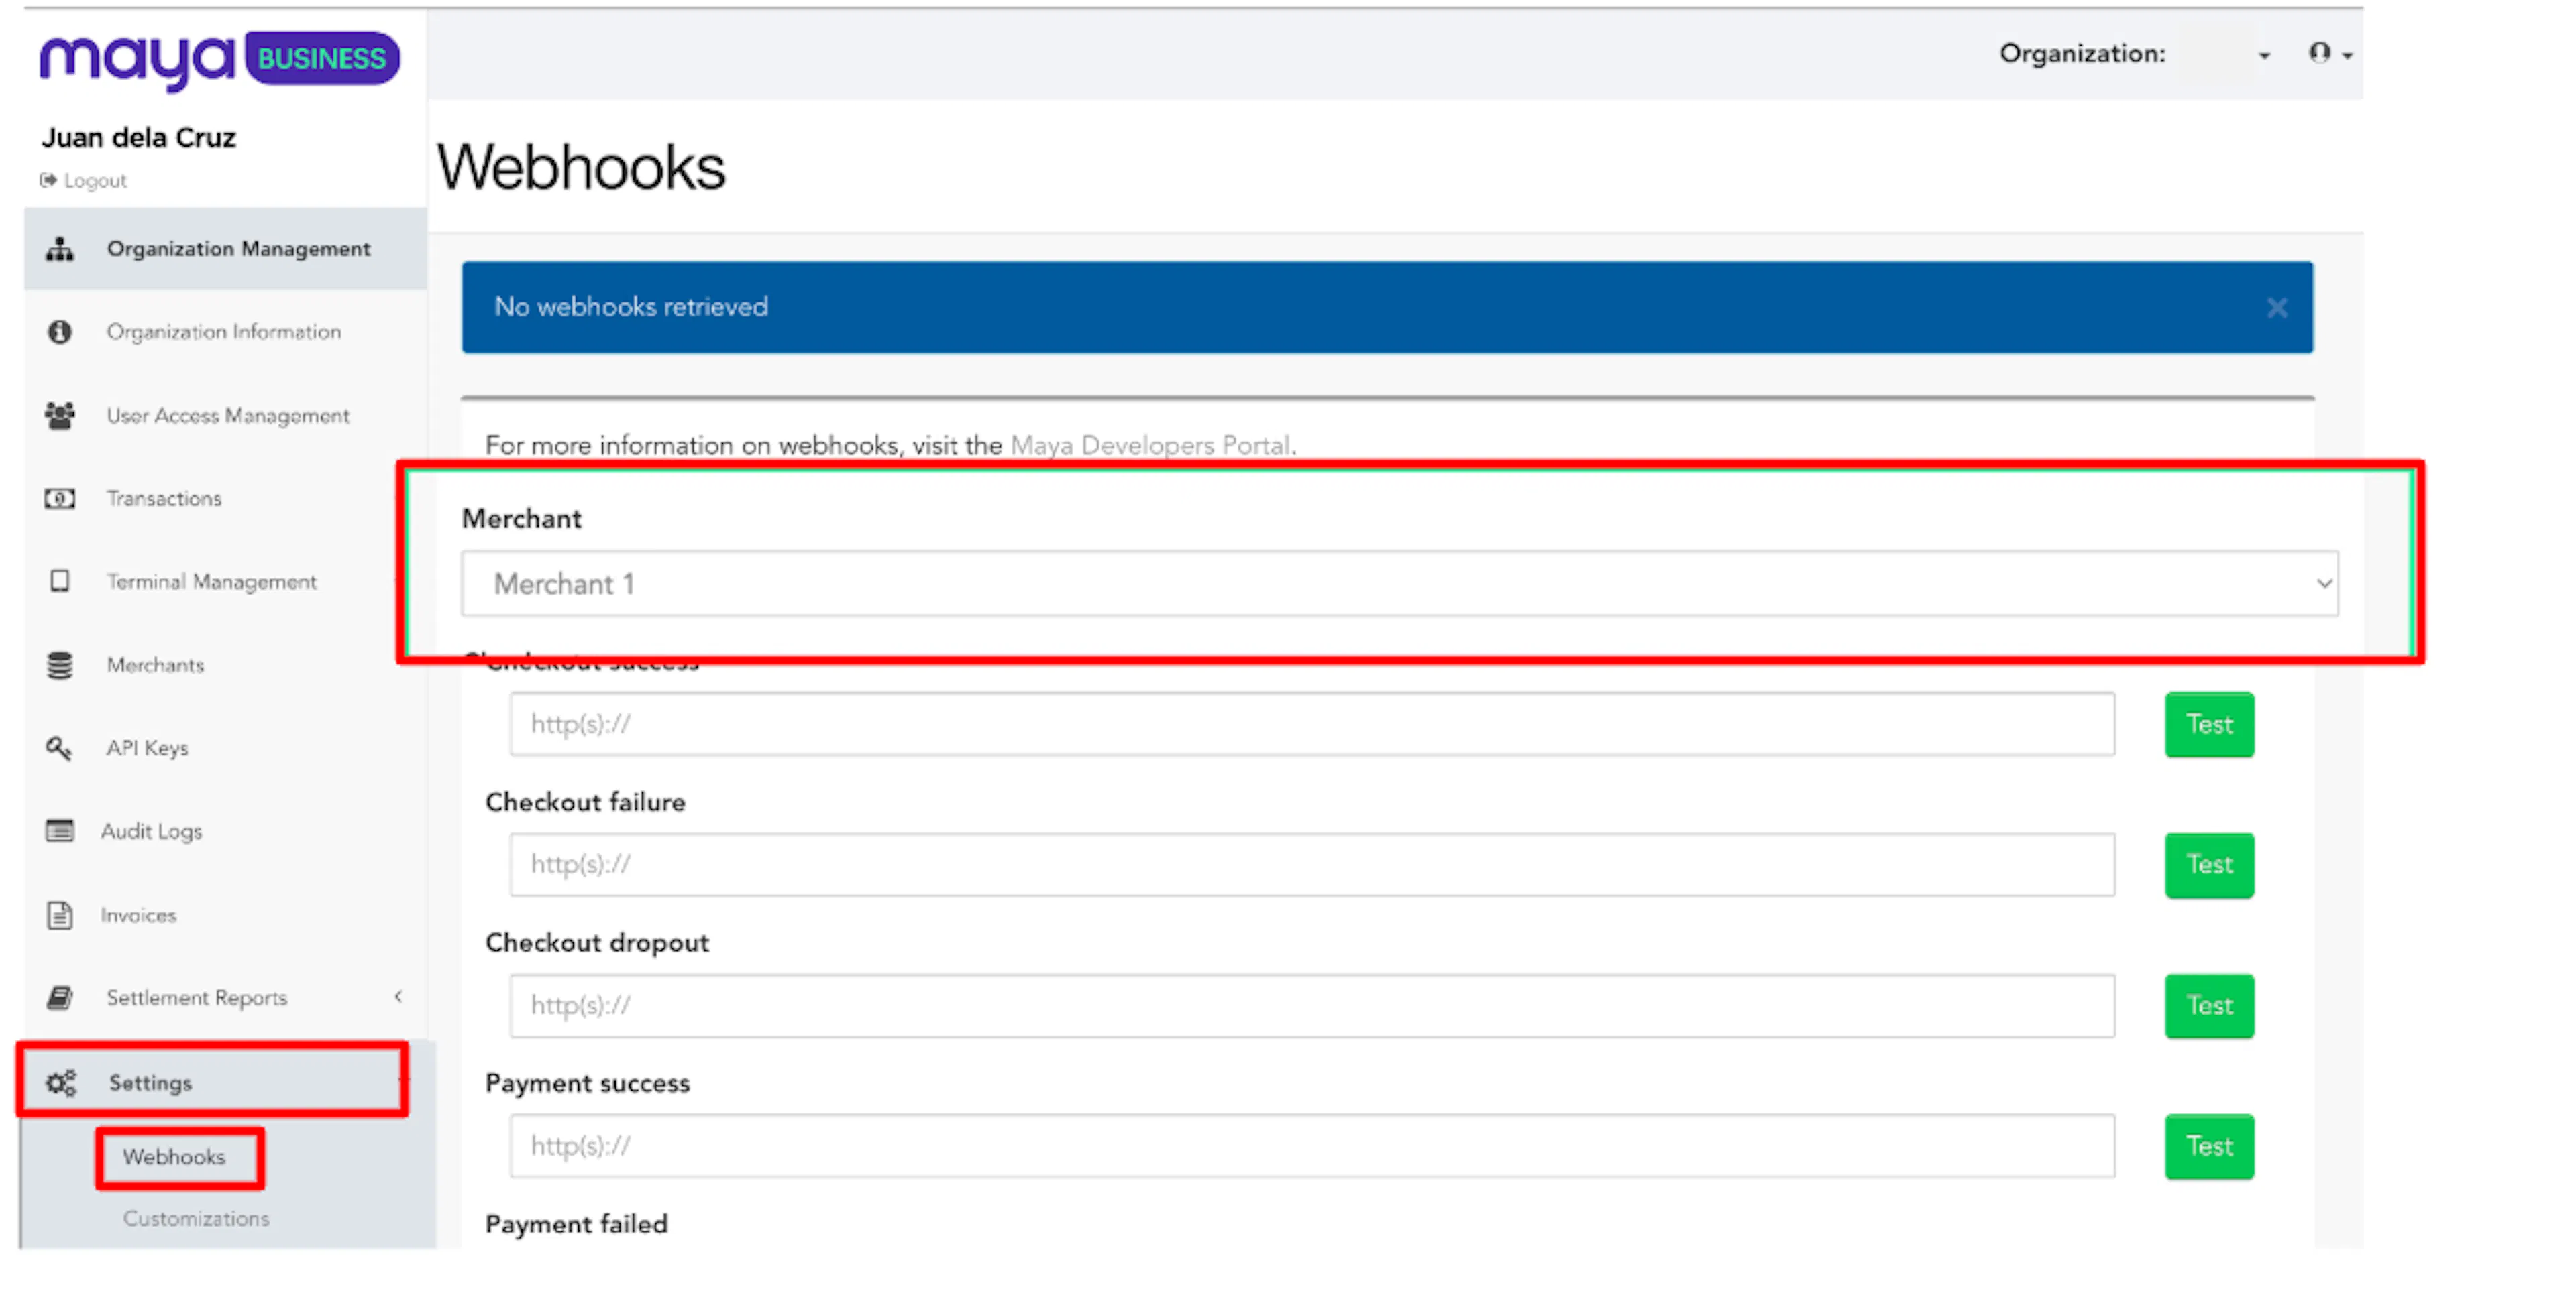Open the Maya Developers Portal link
This screenshot has width=2576, height=1299.
pos(1150,446)
